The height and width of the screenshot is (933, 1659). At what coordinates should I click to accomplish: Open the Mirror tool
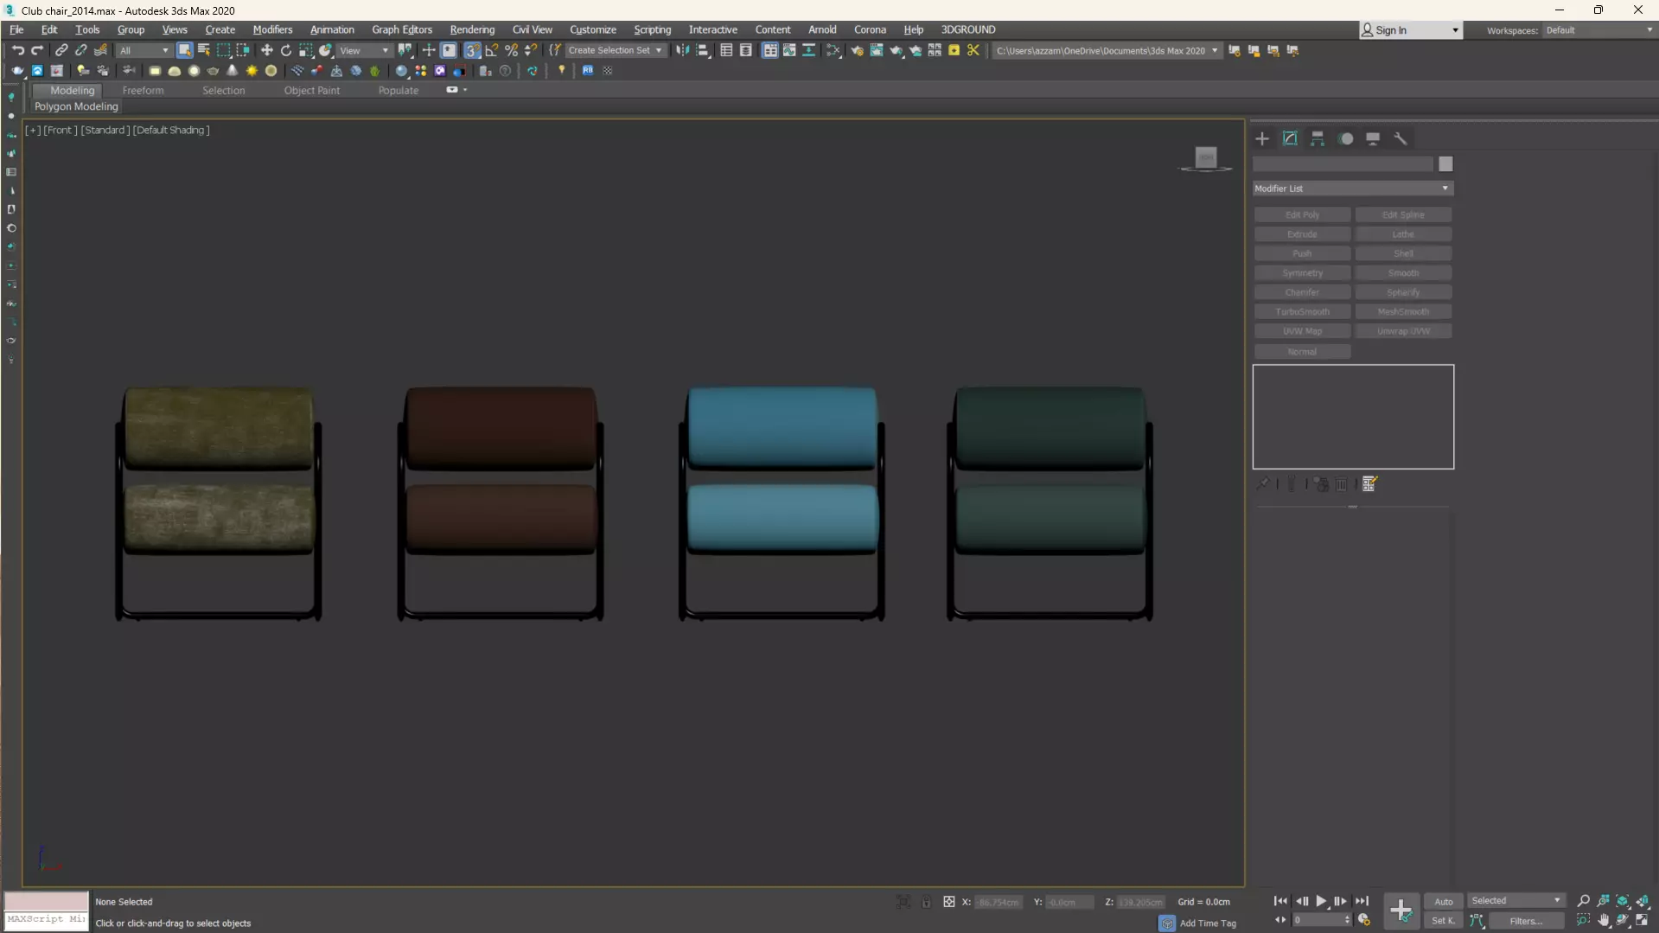(683, 50)
